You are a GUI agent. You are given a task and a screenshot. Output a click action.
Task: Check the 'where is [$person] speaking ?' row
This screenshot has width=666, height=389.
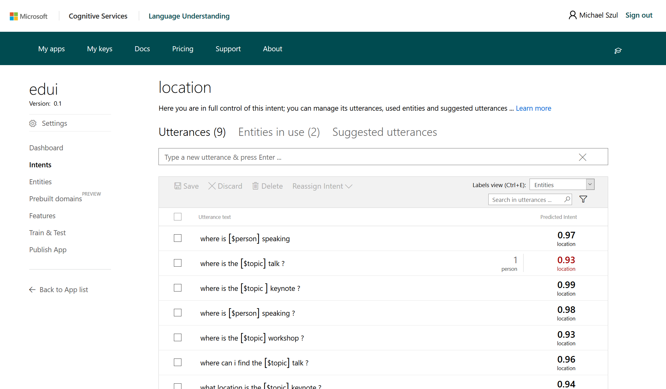[x=178, y=313]
